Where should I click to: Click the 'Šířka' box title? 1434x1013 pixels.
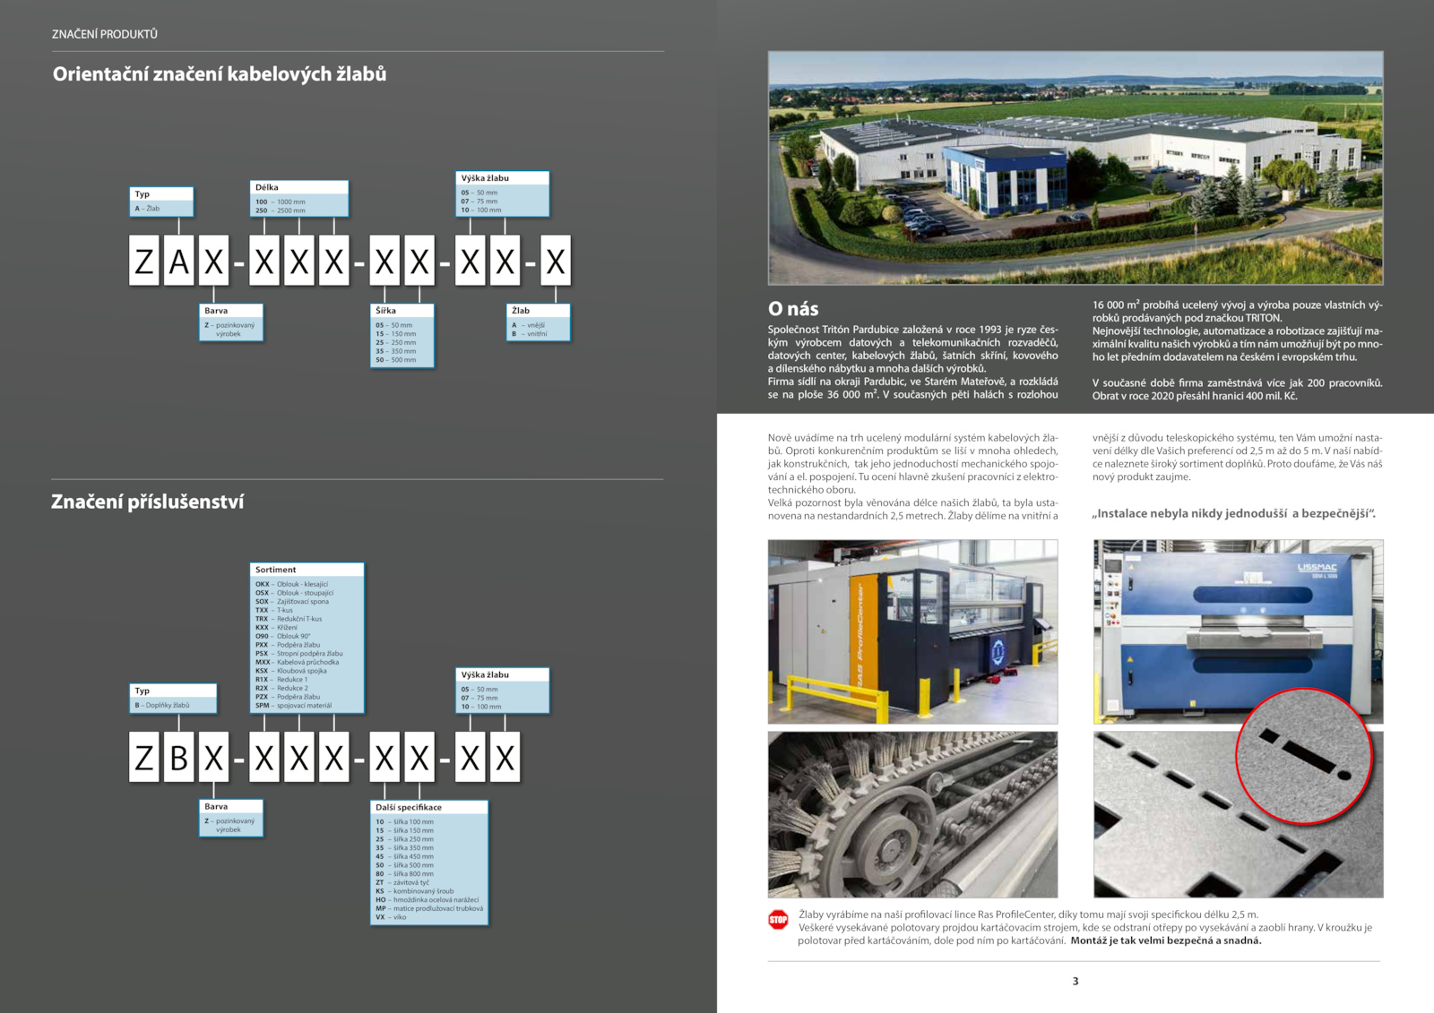tap(386, 311)
